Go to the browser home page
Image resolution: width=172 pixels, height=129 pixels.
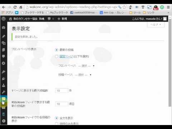(x=21, y=7)
